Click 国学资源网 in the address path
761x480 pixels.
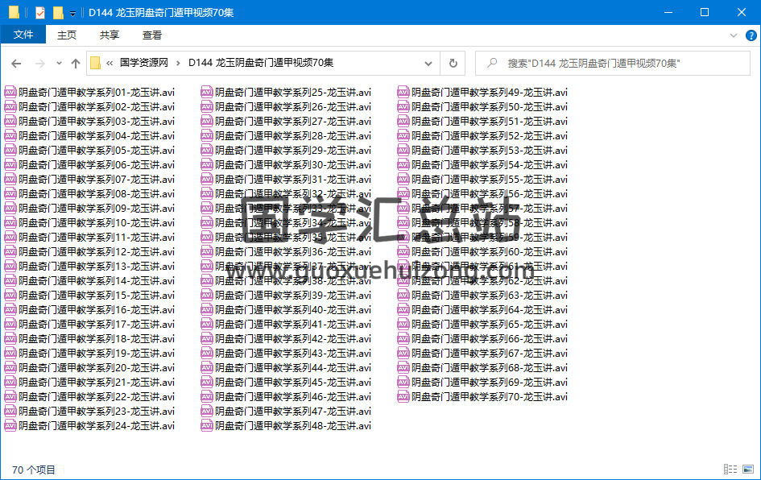click(x=144, y=63)
